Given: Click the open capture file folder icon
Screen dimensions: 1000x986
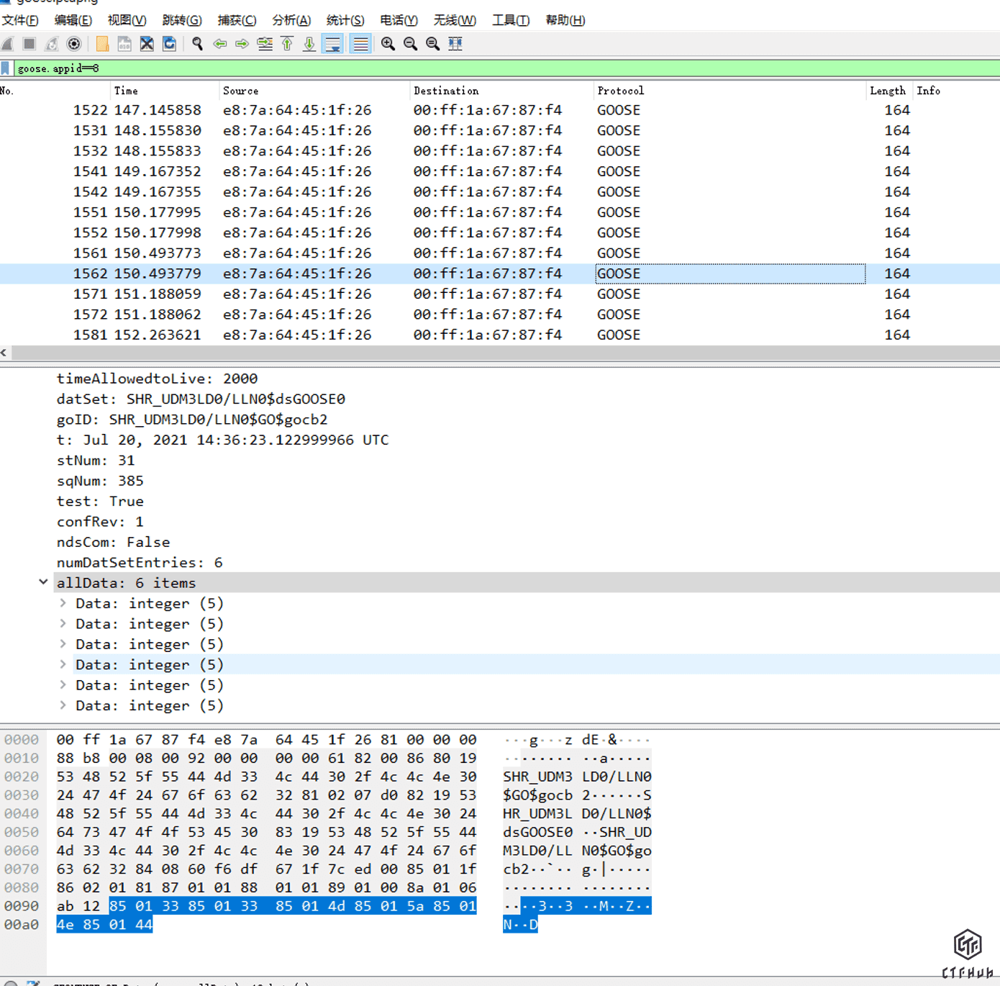Looking at the screenshot, I should pos(102,44).
